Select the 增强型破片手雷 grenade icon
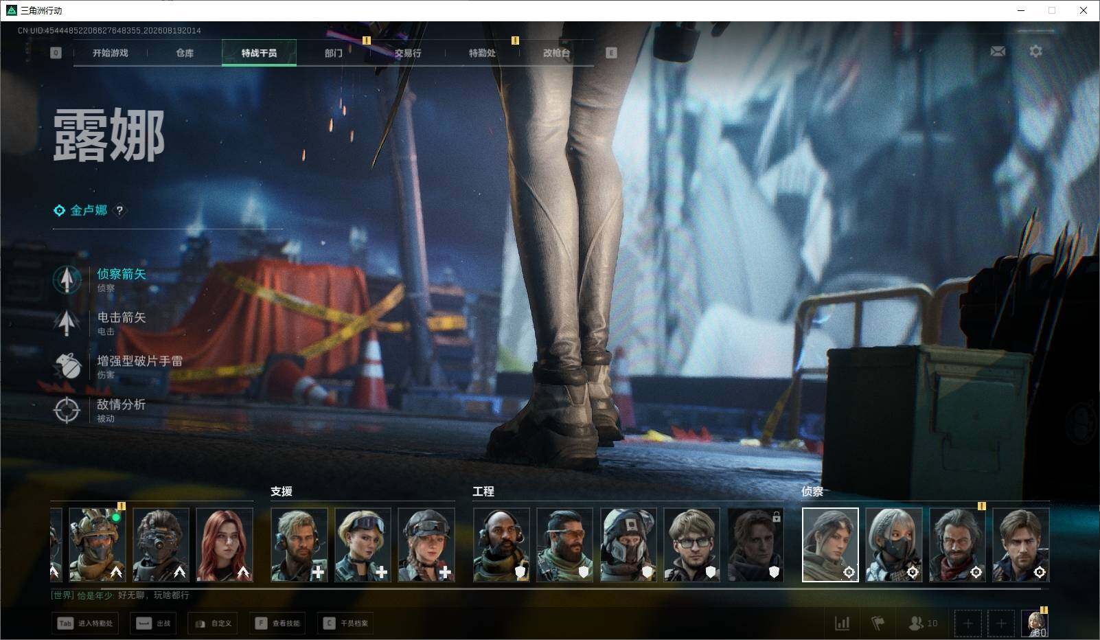 [x=67, y=366]
